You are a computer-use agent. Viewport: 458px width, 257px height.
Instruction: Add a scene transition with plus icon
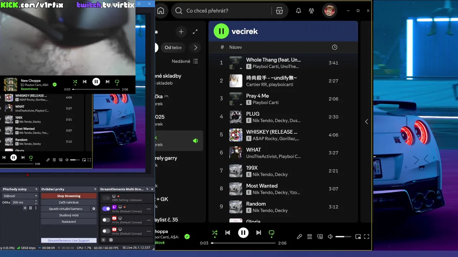tap(25, 208)
